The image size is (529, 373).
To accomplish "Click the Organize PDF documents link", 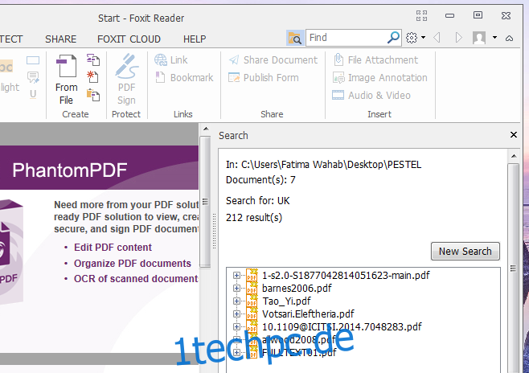I will (132, 263).
